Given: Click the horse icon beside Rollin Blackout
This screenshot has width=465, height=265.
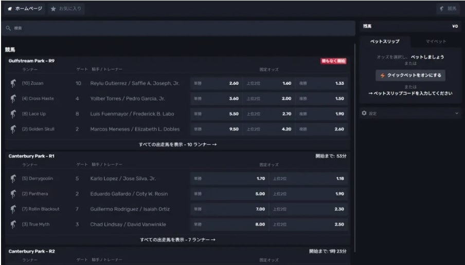Looking at the screenshot, I should point(13,209).
